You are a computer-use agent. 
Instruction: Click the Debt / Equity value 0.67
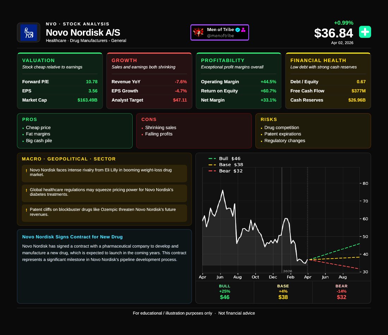pyautogui.click(x=361, y=82)
